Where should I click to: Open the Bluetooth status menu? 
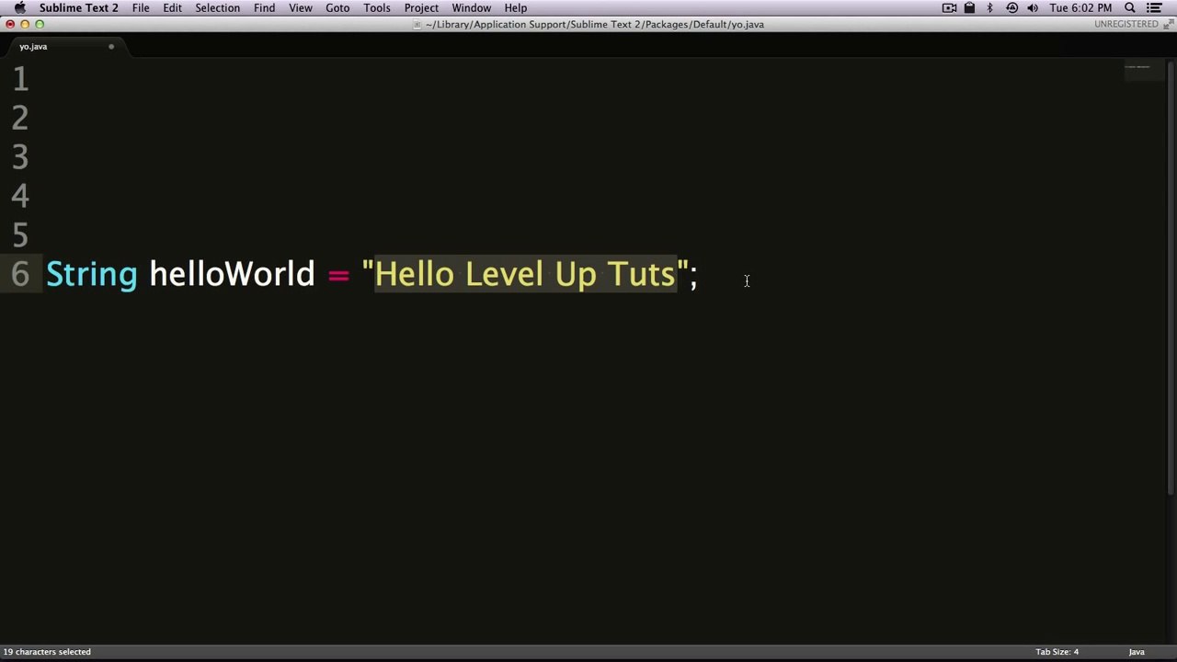click(989, 7)
